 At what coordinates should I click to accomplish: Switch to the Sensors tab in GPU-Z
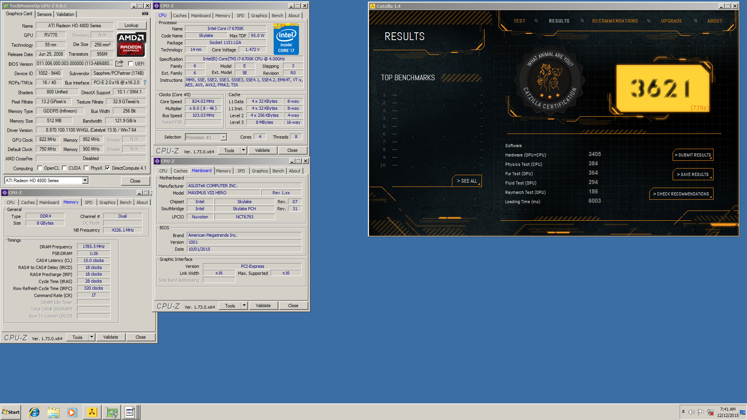pos(44,14)
